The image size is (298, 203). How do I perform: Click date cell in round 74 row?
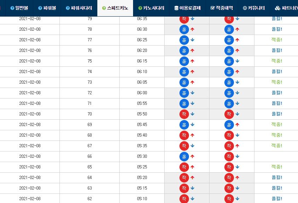[30, 72]
